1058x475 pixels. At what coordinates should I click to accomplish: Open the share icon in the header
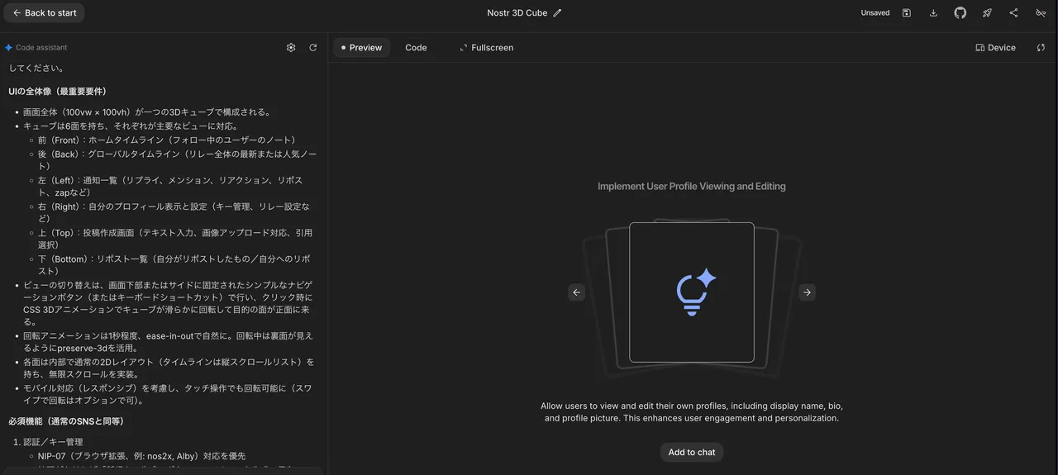[x=1013, y=13]
